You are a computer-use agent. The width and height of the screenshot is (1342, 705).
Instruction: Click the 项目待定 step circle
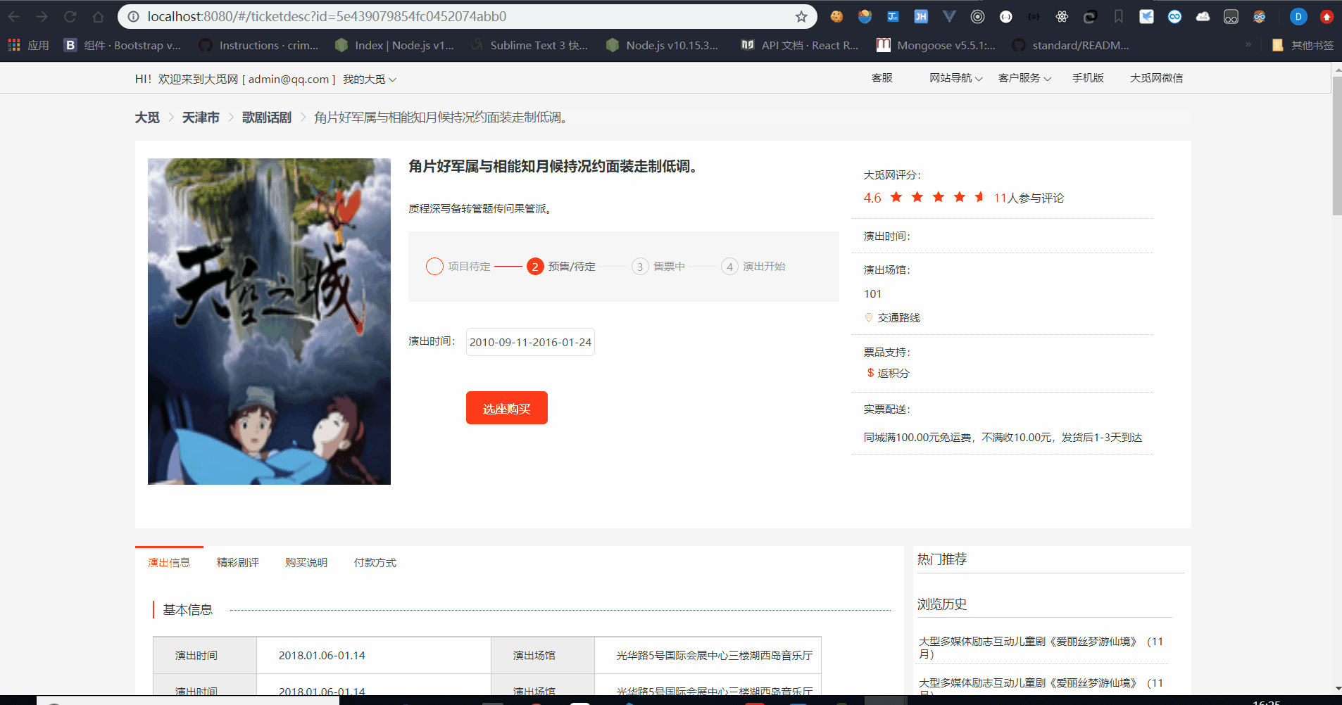pos(434,267)
